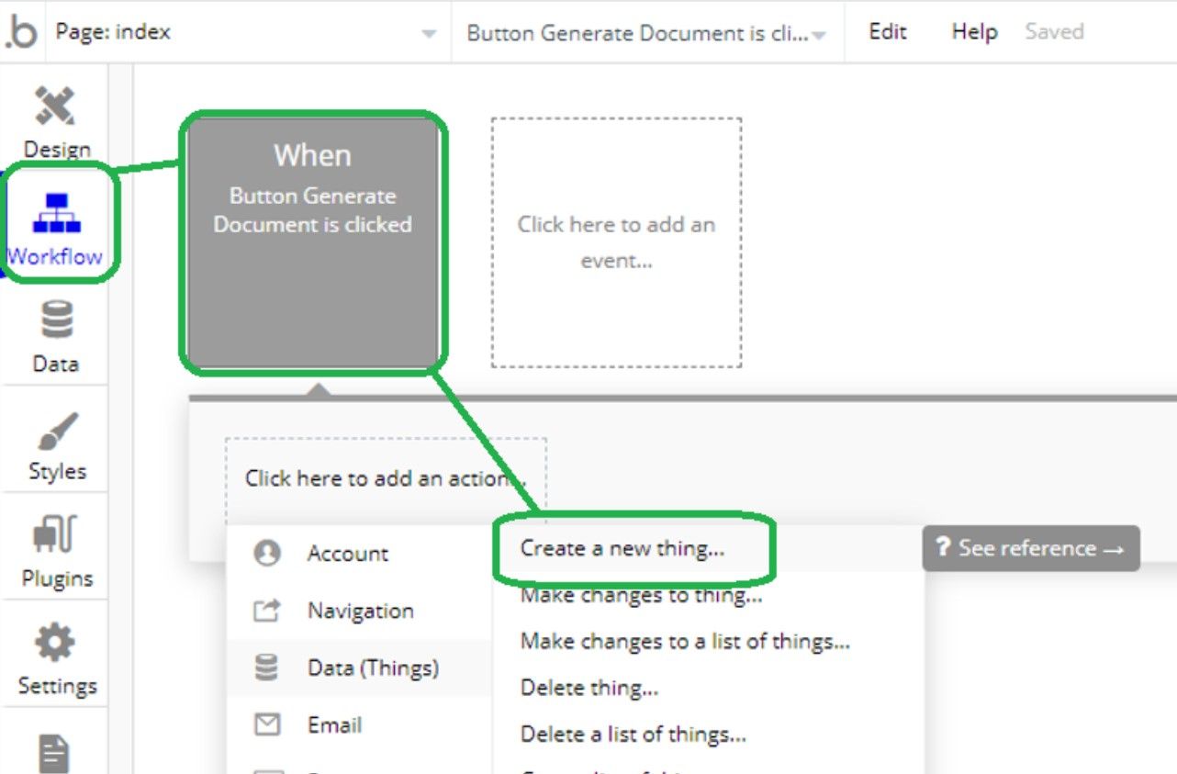Click the Email envelope icon
This screenshot has width=1177, height=774.
click(x=267, y=725)
